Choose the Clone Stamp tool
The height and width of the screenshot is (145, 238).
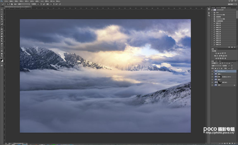pos(2,29)
